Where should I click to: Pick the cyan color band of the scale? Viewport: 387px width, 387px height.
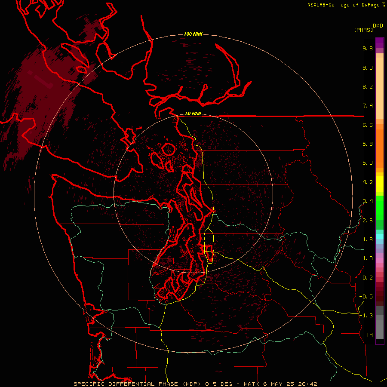click(x=380, y=236)
